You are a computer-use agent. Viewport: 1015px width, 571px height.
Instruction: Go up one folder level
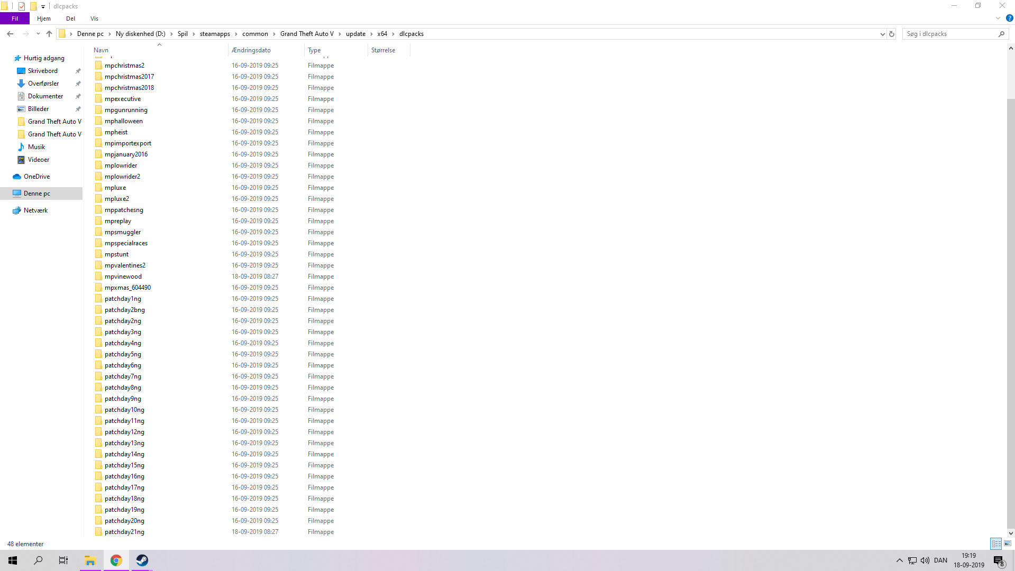tap(49, 34)
